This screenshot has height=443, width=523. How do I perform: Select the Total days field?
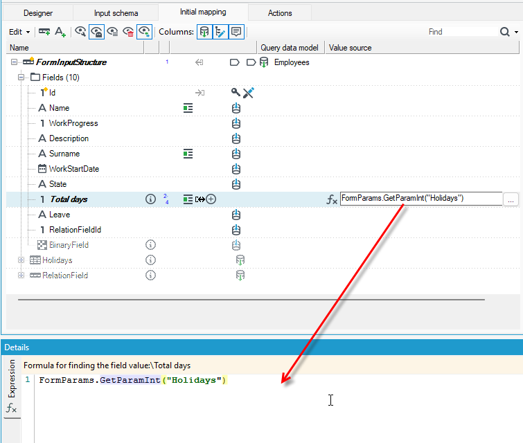click(69, 199)
